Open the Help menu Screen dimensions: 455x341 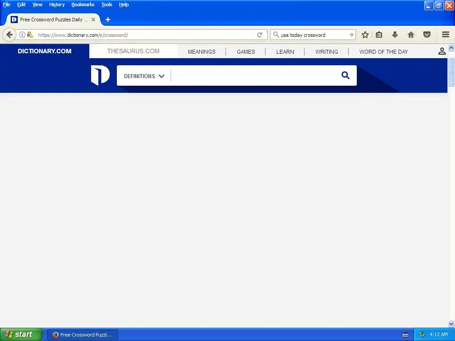124,4
